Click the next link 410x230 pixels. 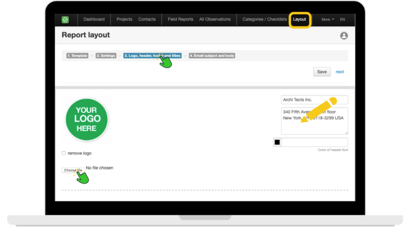[340, 72]
